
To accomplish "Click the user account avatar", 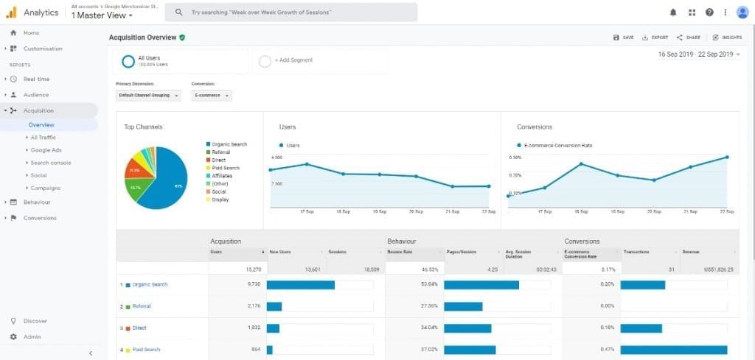I will (742, 13).
